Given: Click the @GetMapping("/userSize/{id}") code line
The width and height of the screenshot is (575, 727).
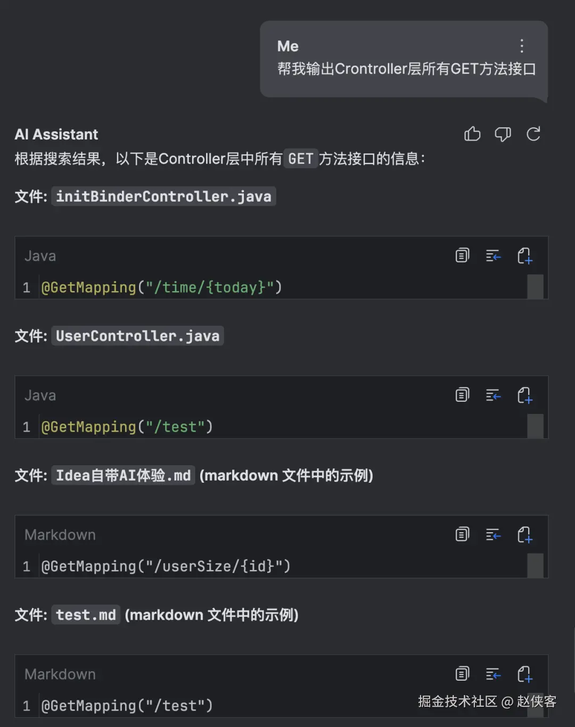Looking at the screenshot, I should 166,566.
